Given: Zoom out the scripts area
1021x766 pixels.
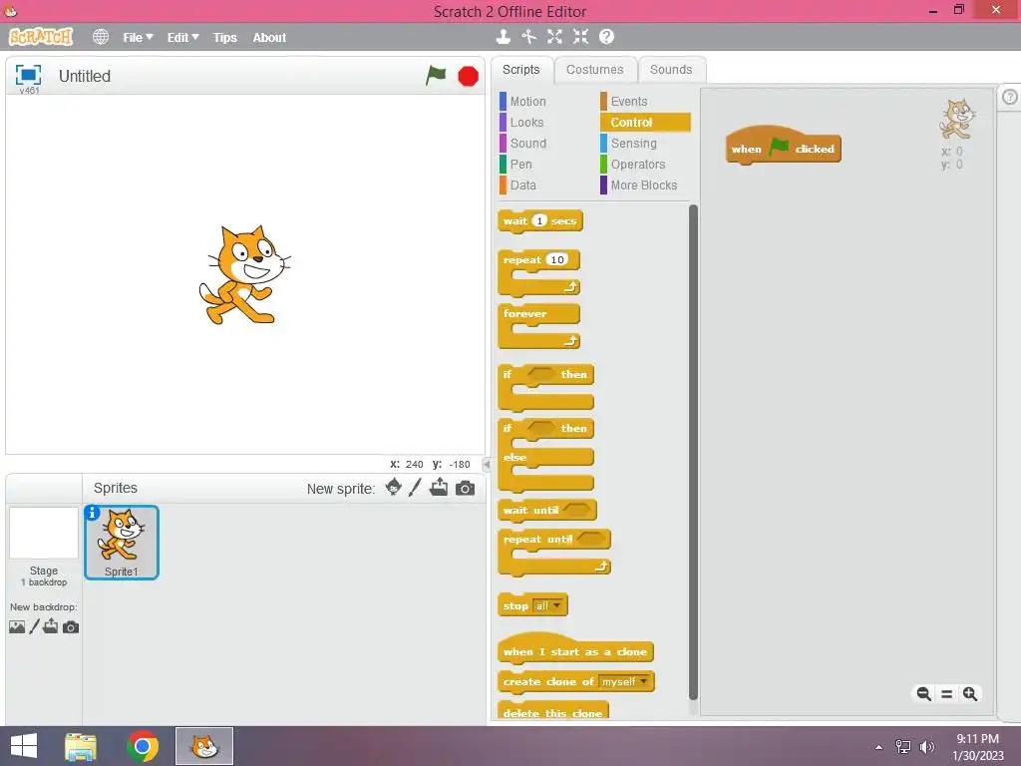Looking at the screenshot, I should (x=923, y=694).
